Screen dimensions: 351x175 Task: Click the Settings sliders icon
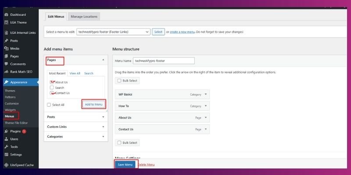6,155
